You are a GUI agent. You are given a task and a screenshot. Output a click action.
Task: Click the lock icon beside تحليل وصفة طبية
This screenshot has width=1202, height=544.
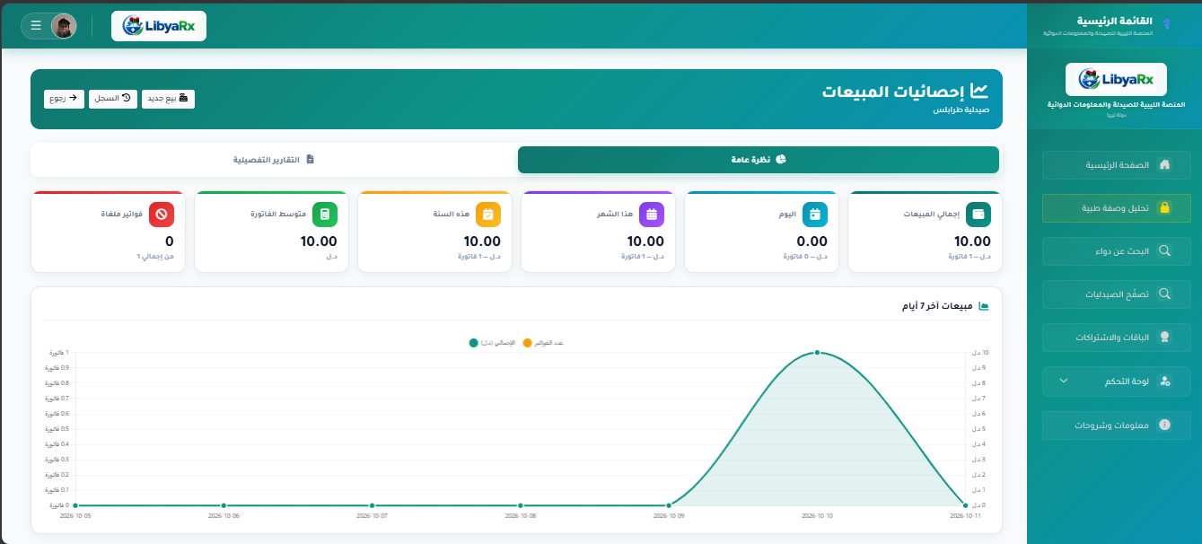coord(1165,208)
